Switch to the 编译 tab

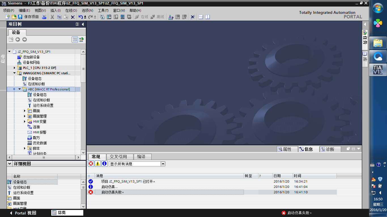tap(143, 157)
